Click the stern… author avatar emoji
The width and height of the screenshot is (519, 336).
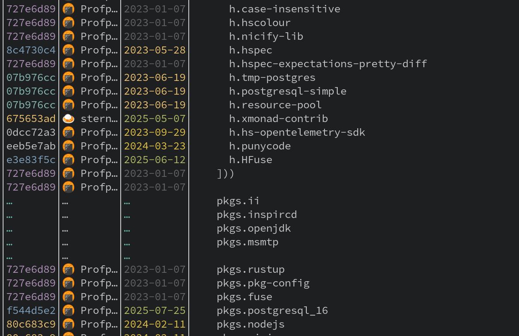click(x=69, y=118)
